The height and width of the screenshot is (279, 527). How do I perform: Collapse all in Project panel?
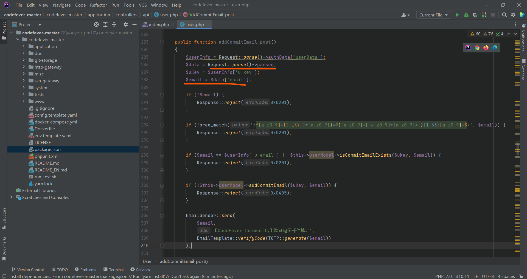tap(114, 24)
